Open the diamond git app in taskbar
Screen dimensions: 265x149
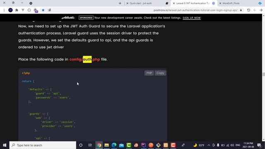click(x=158, y=145)
